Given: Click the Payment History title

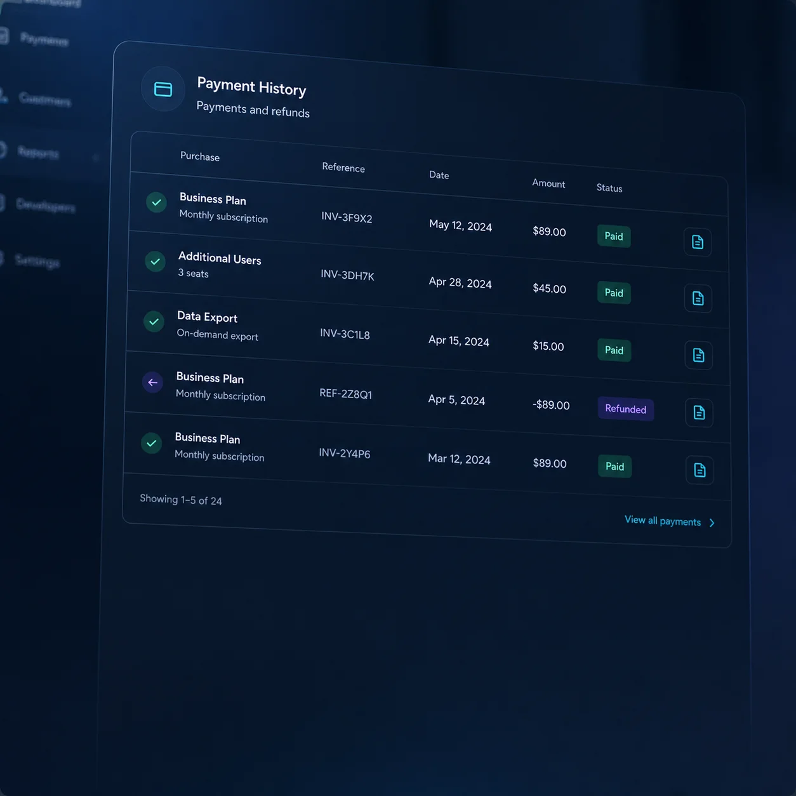Looking at the screenshot, I should pyautogui.click(x=251, y=86).
